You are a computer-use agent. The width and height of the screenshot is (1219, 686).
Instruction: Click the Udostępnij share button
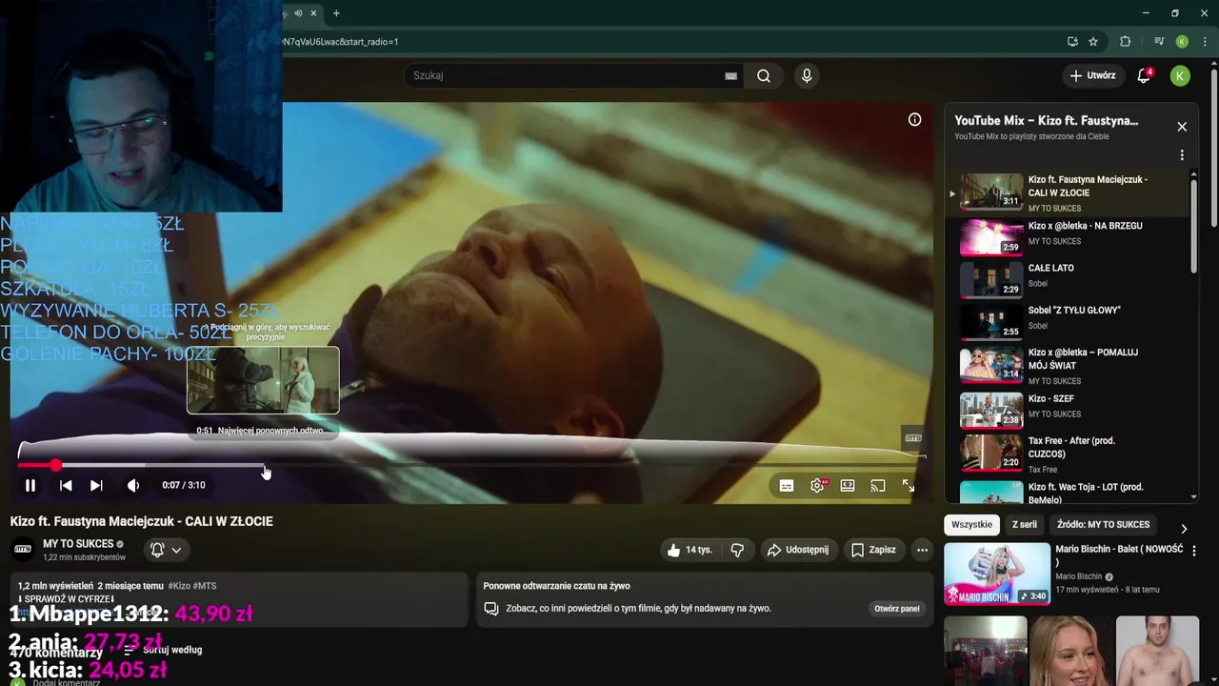point(798,550)
